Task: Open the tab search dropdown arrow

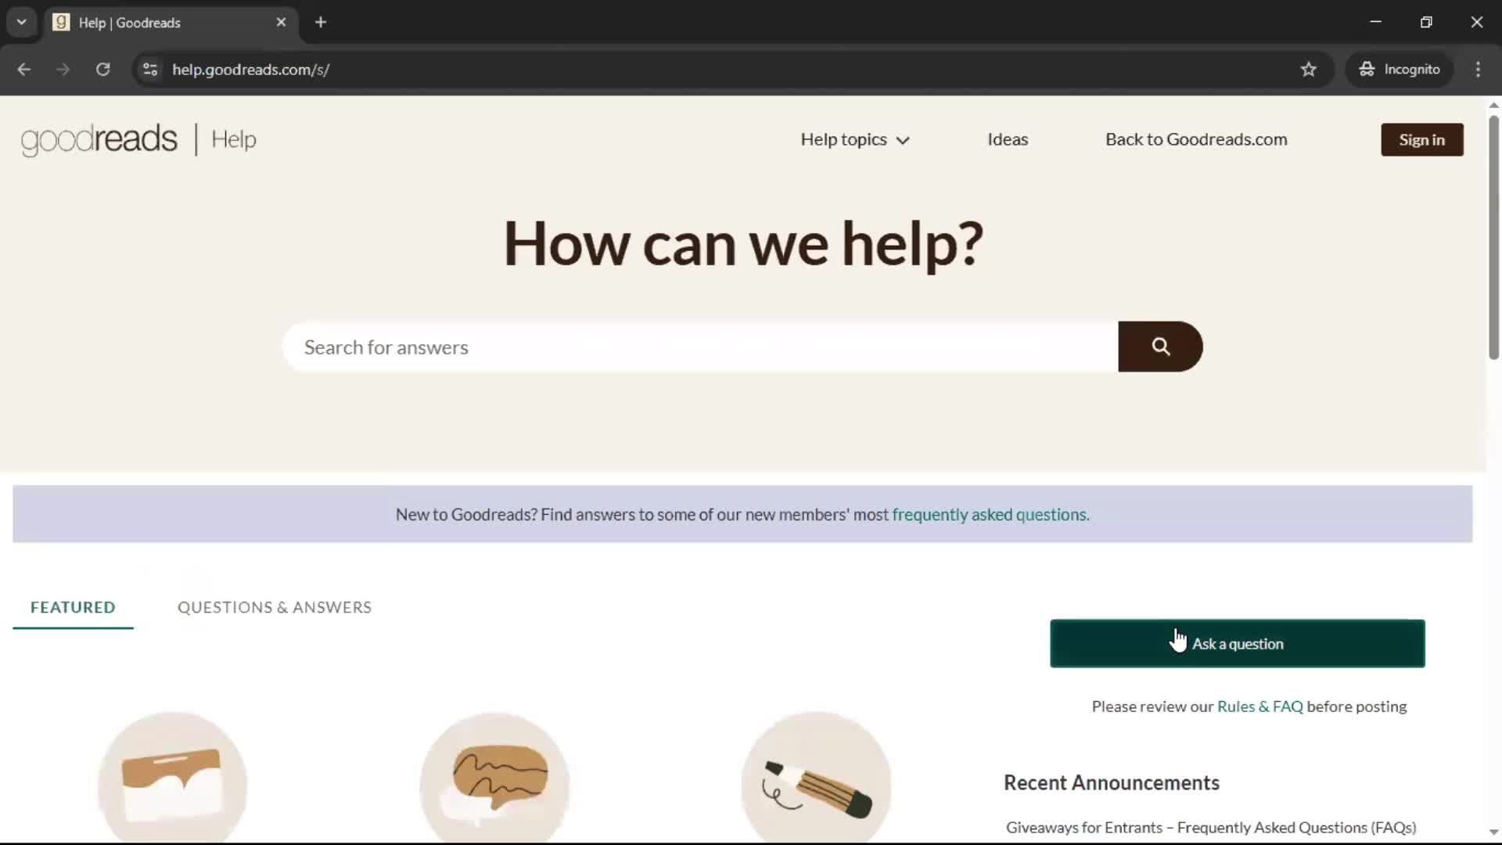Action: [21, 22]
